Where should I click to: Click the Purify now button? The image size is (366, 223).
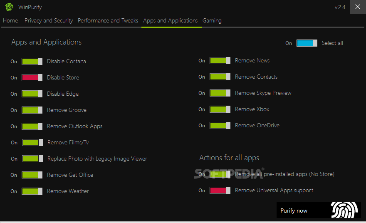[319, 210]
